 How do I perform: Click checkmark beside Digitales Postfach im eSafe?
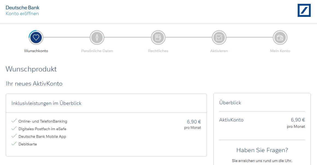click(x=14, y=129)
